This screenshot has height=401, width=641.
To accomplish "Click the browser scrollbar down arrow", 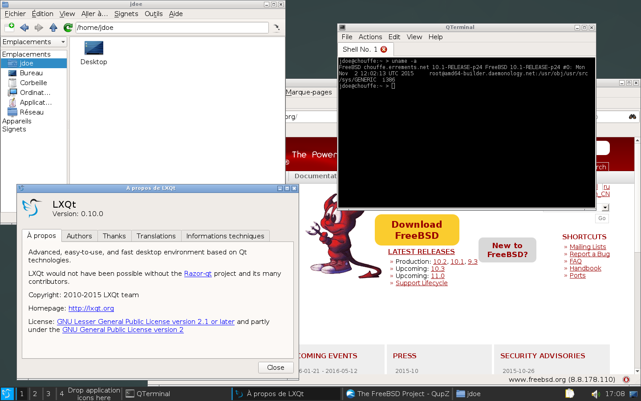I will [637, 371].
